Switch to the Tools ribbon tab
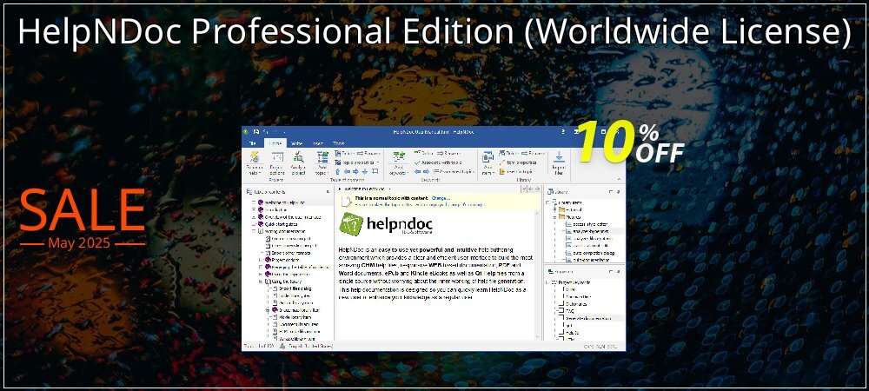The image size is (869, 391). 339,143
